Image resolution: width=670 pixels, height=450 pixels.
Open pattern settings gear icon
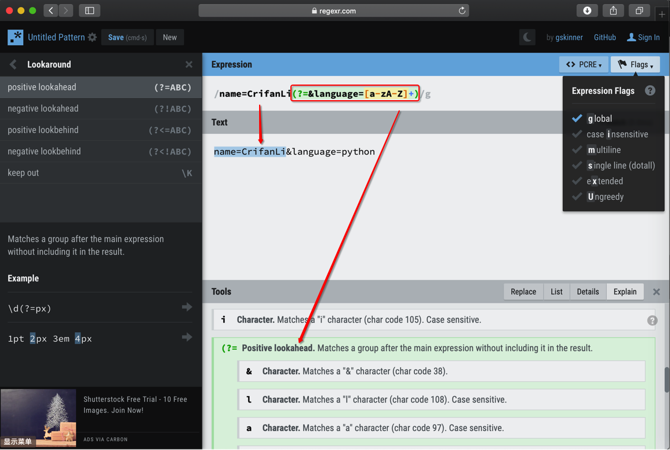(92, 38)
